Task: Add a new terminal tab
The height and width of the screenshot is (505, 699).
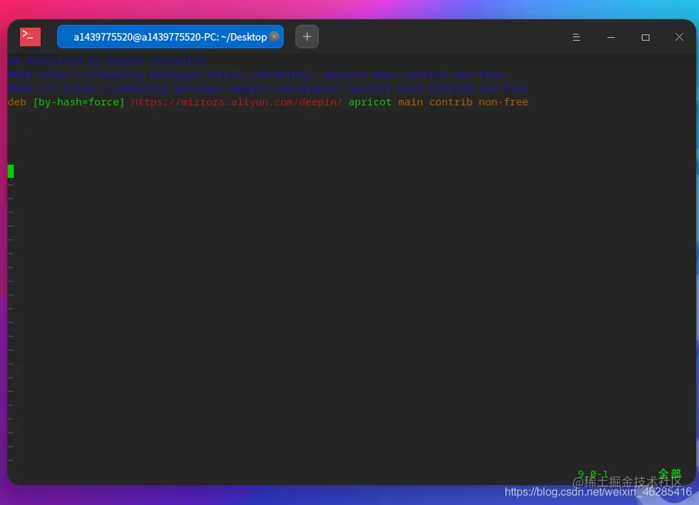Action: click(306, 37)
